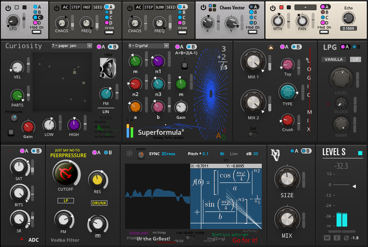Open the '9 - Crystal' preset dropdown
The image size is (368, 247).
click(149, 46)
